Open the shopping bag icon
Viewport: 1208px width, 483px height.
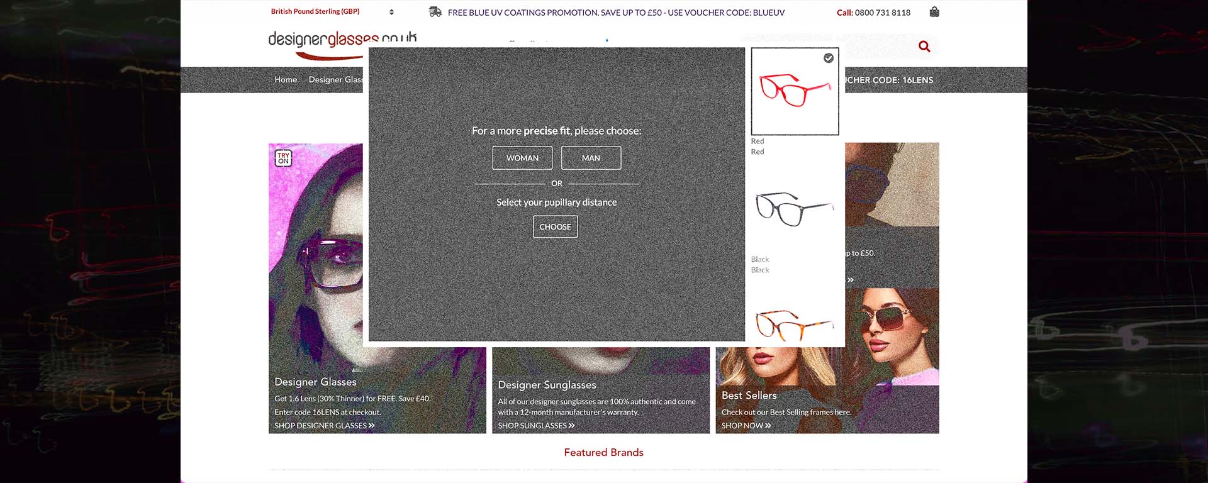[934, 12]
